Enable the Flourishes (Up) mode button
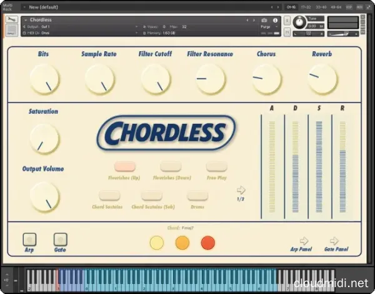Viewport: 375px width, 294px height. click(124, 166)
